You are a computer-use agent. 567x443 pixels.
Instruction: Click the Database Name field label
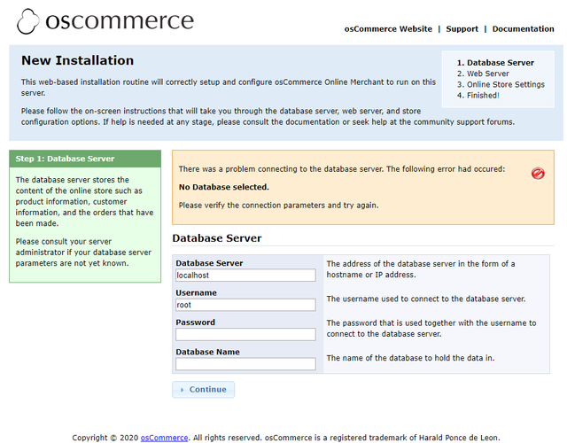[207, 352]
